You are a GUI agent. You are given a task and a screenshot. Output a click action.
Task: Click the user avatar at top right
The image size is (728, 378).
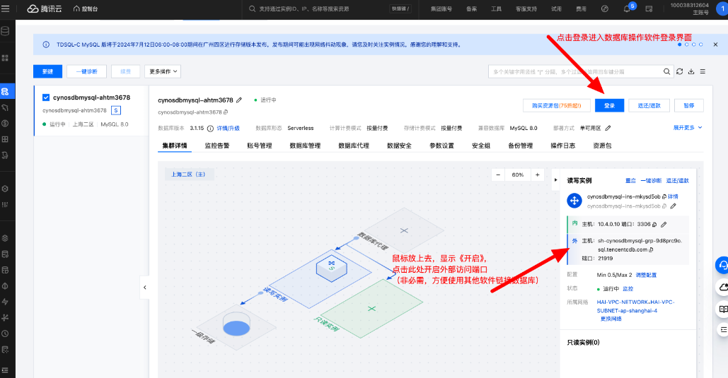tap(722, 8)
